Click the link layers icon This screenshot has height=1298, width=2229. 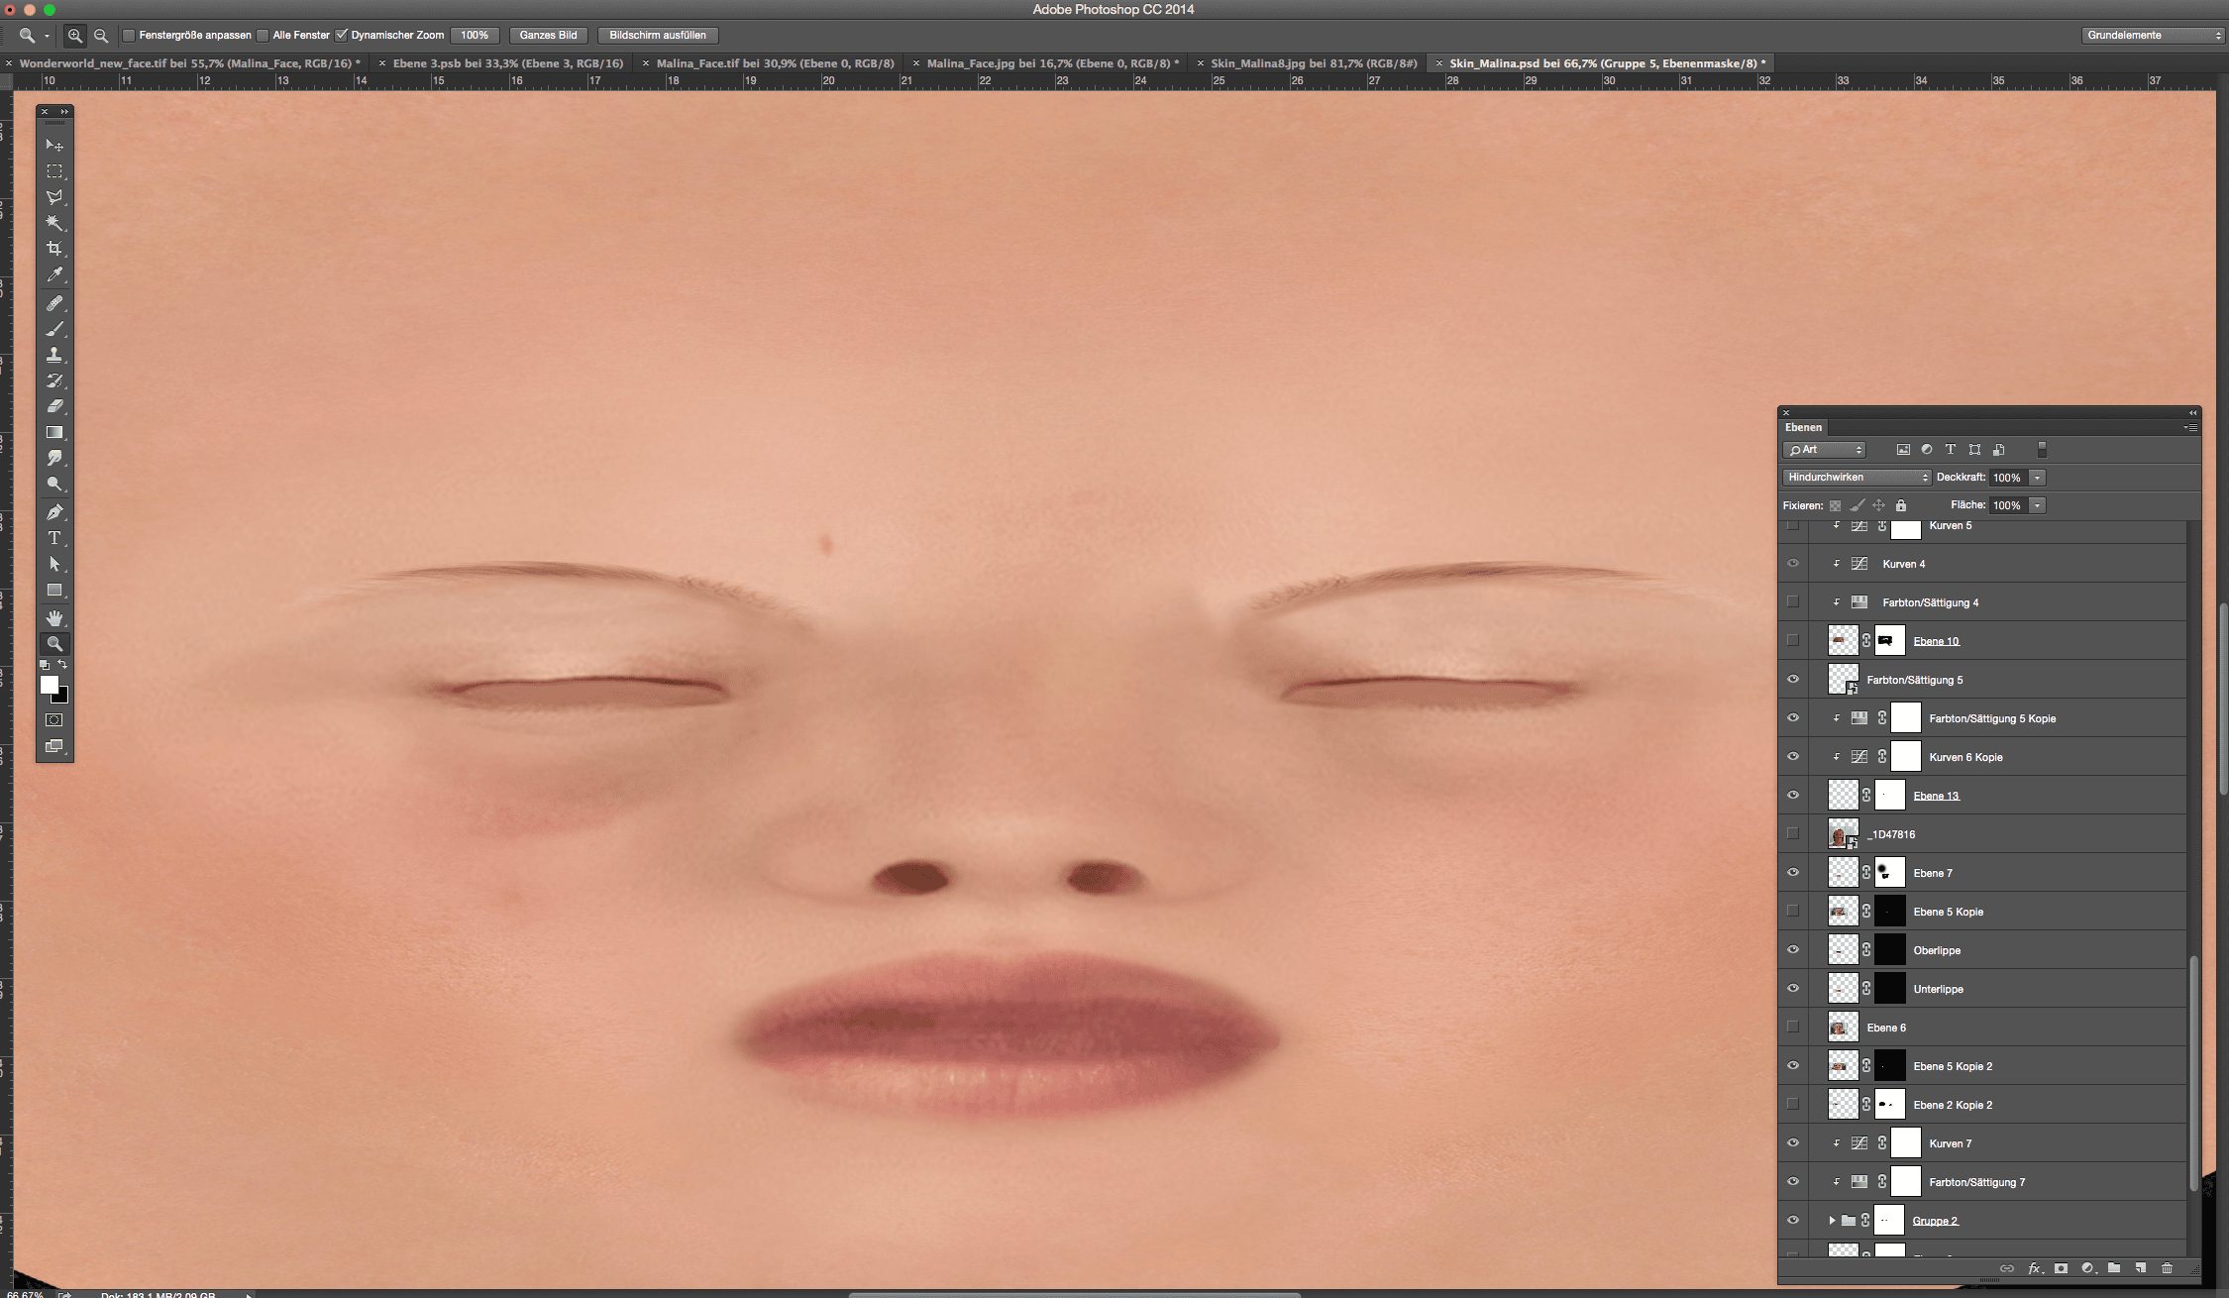[x=2006, y=1268]
